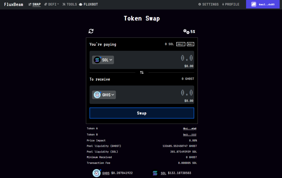Image resolution: width=282 pixels, height=178 pixels.
Task: Click the 0 GHOST balance near To receive
Action: (188, 79)
